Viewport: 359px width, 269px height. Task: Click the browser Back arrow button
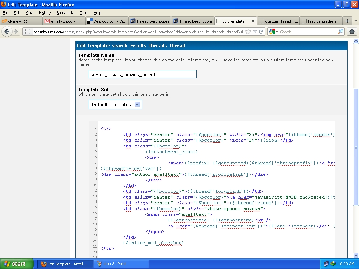pyautogui.click(x=7, y=32)
